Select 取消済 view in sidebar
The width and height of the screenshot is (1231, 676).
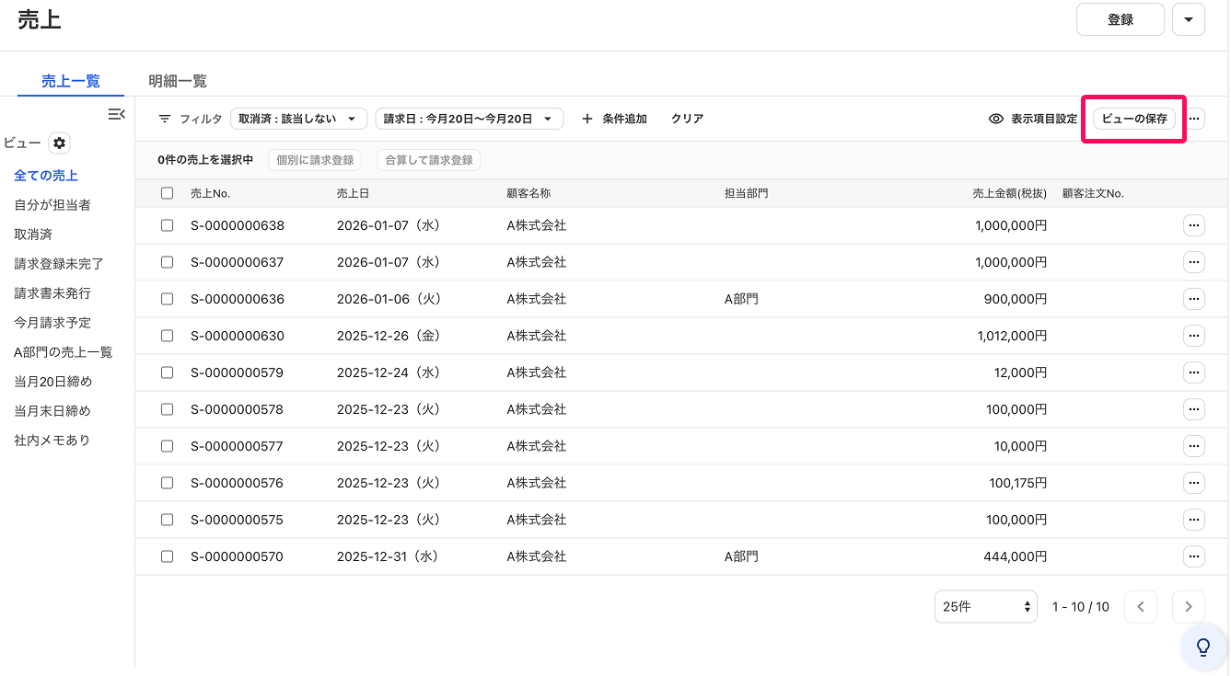pos(33,235)
